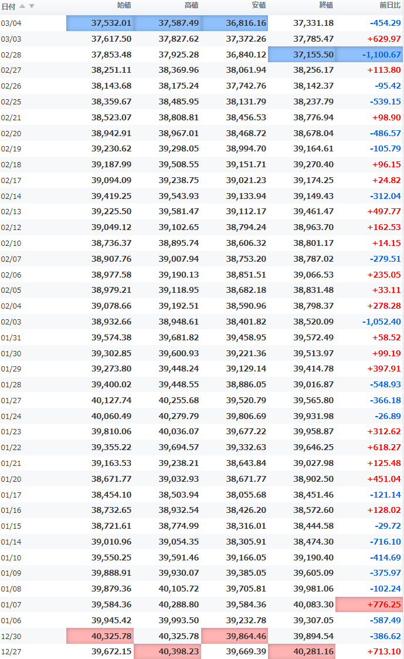This screenshot has height=659, width=404.
Task: Select the date cell 02/28
Action: [x=11, y=55]
